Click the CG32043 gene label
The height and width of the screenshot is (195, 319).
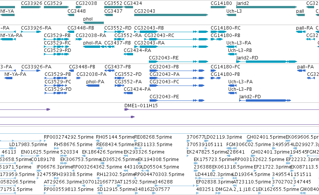tap(145, 11)
